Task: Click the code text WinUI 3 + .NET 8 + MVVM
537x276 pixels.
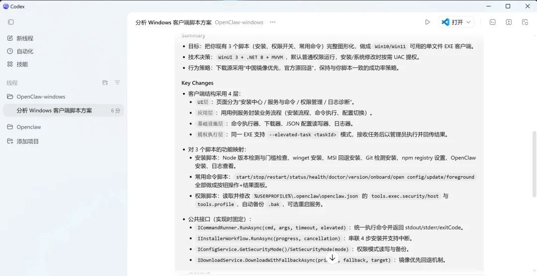Action: tap(251, 58)
